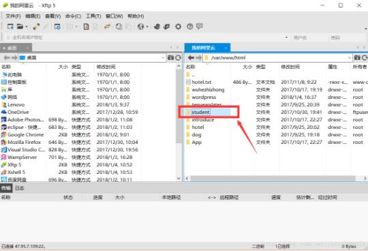This screenshot has width=368, height=251.
Task: Click the synchronize transfer arrows icon
Action: 107,27
